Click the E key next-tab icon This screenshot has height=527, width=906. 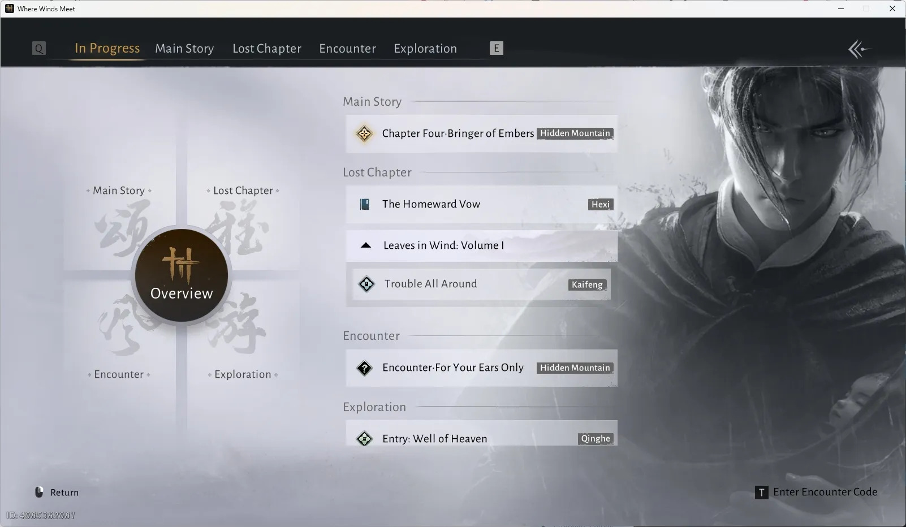(x=497, y=48)
